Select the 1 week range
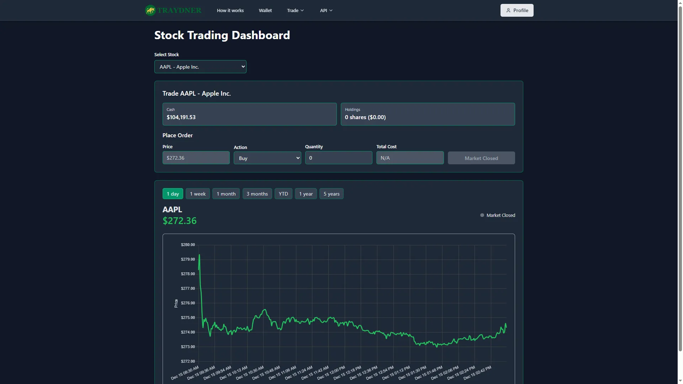683x384 pixels. click(x=198, y=194)
